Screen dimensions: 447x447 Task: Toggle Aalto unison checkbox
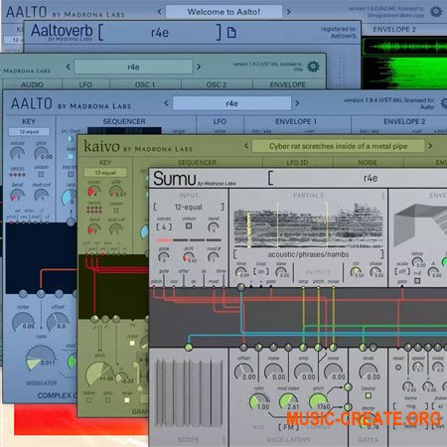pyautogui.click(x=41, y=174)
